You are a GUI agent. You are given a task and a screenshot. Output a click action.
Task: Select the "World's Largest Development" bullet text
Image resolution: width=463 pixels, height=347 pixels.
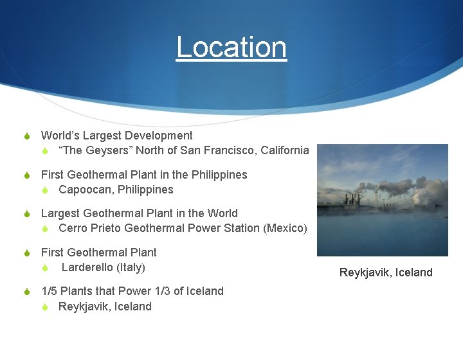116,136
